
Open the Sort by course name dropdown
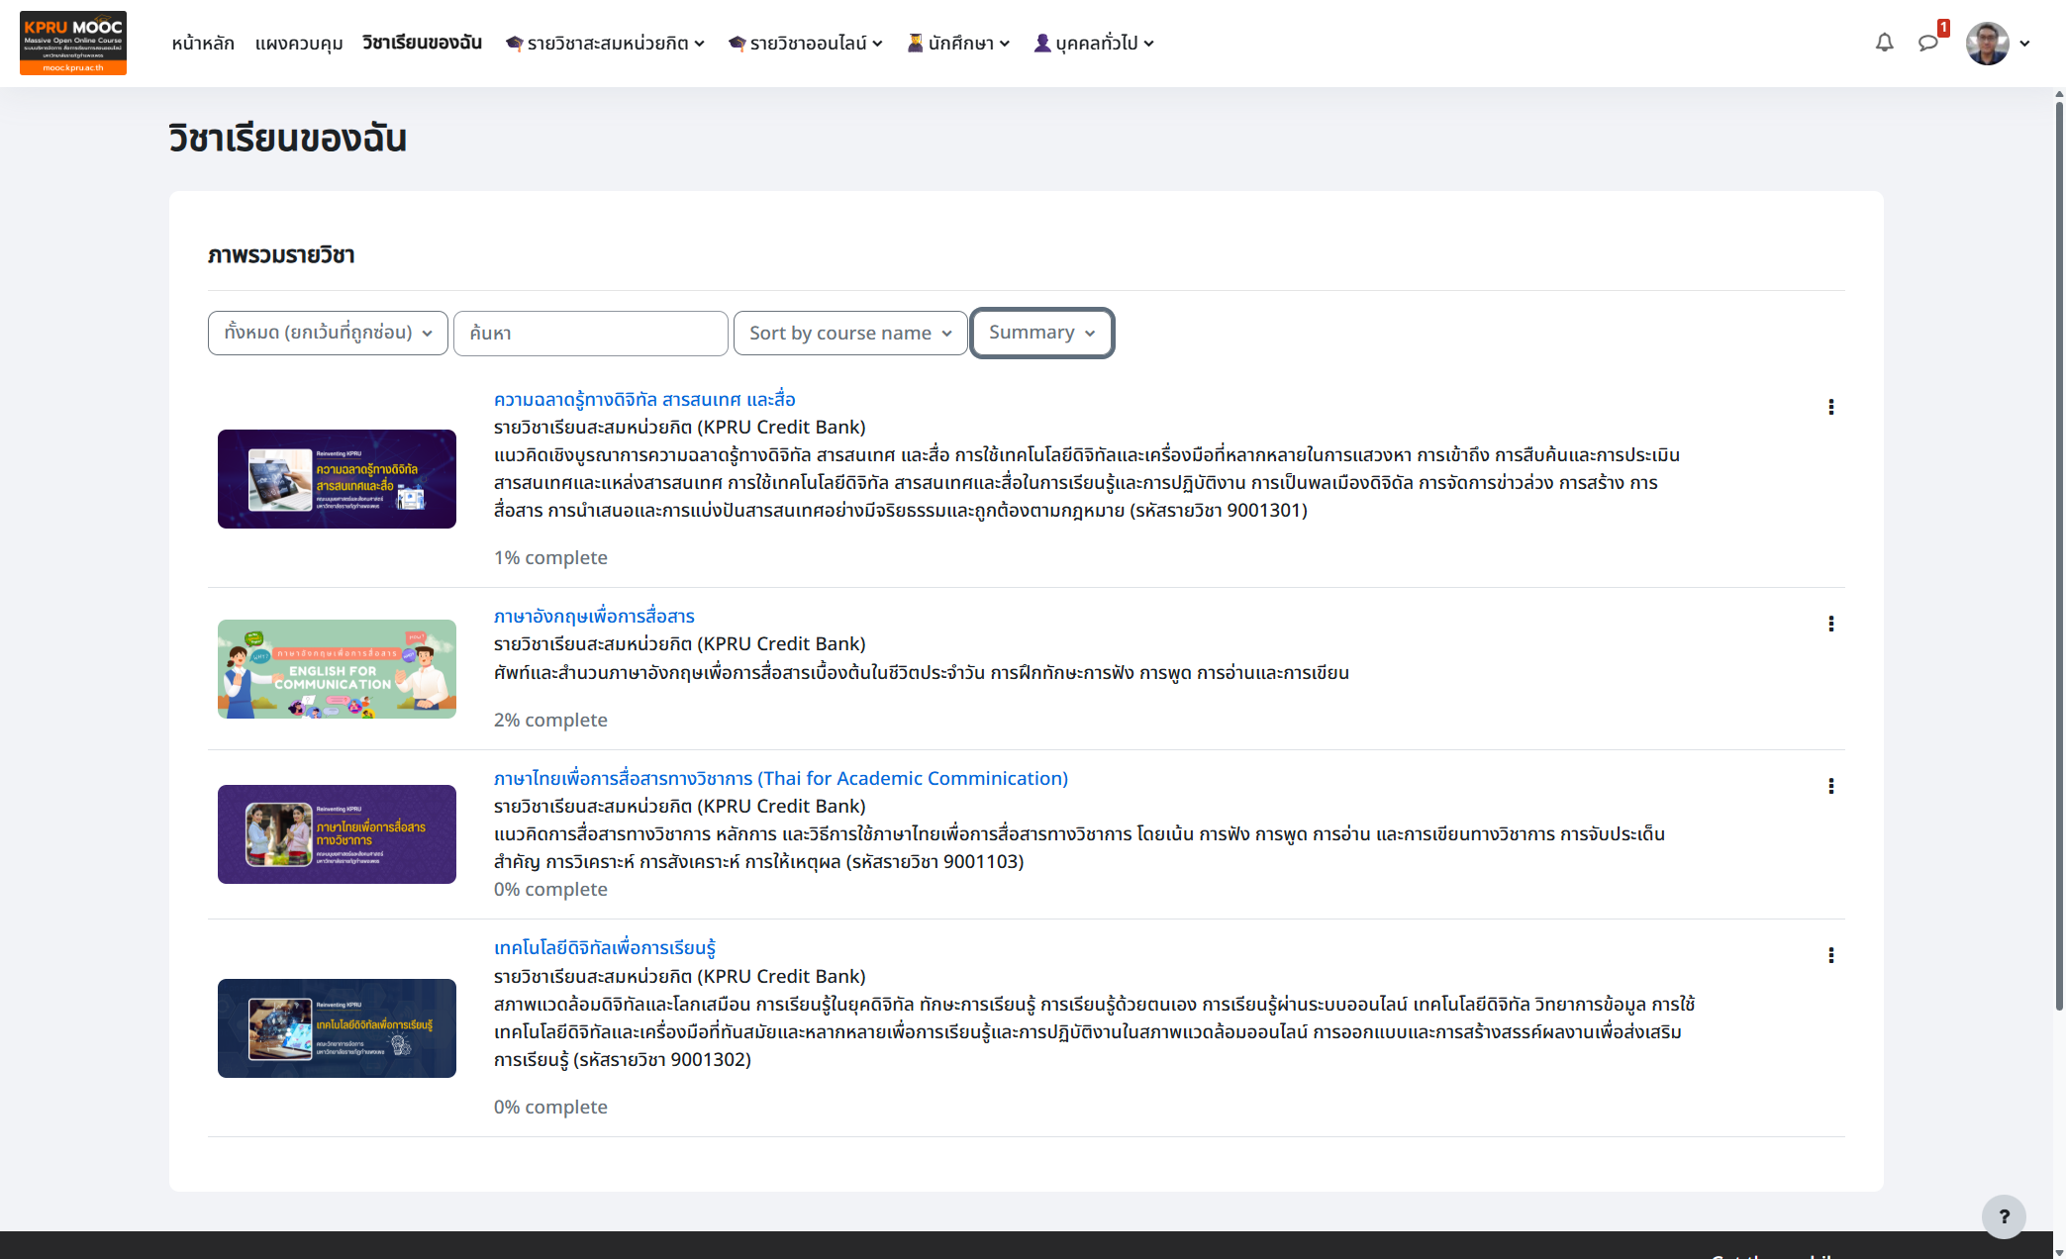(x=850, y=333)
